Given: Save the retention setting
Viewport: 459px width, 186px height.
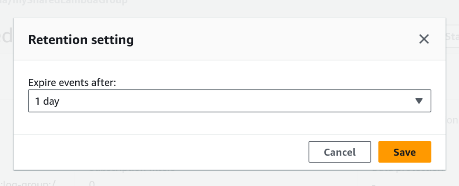Looking at the screenshot, I should point(404,152).
